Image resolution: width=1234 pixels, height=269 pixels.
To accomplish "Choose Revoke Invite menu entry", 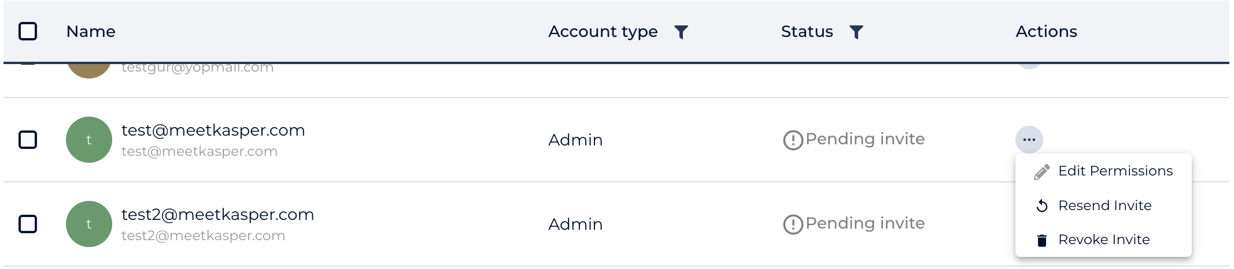I will 1103,240.
